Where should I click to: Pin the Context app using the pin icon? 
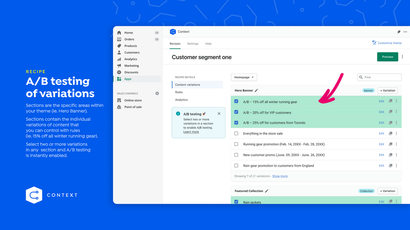(x=398, y=32)
